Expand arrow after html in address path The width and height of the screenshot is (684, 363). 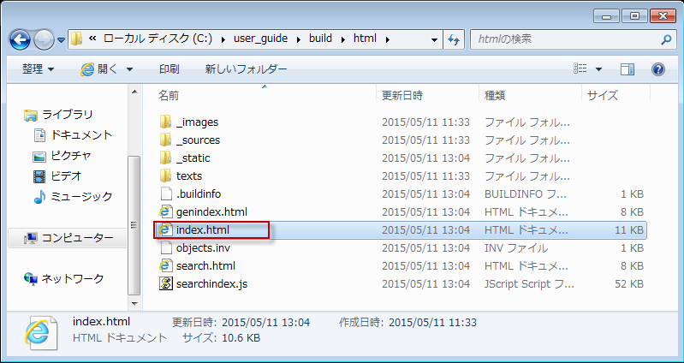click(x=387, y=39)
